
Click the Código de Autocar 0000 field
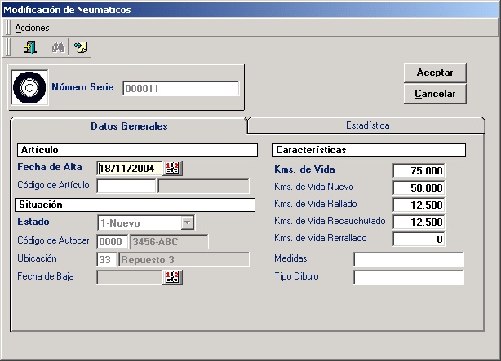point(112,242)
